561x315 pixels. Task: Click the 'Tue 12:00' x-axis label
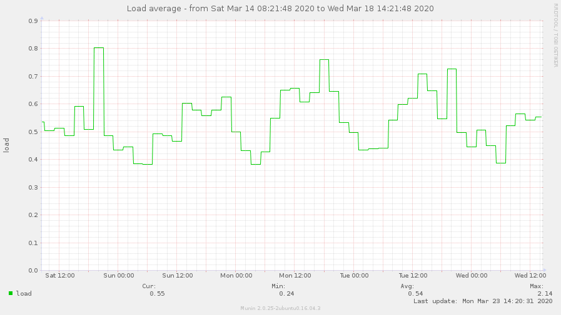(x=413, y=276)
